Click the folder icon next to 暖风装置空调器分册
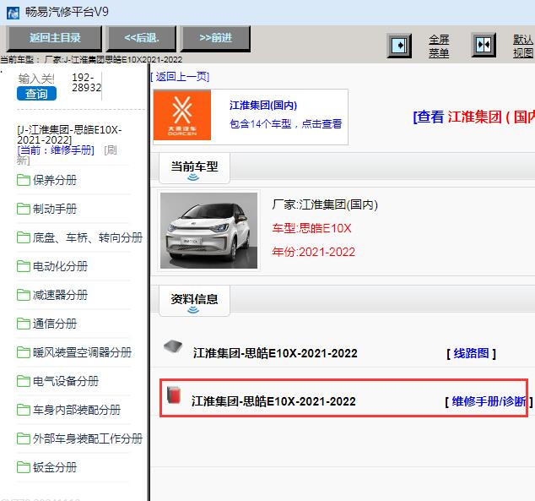 click(23, 352)
